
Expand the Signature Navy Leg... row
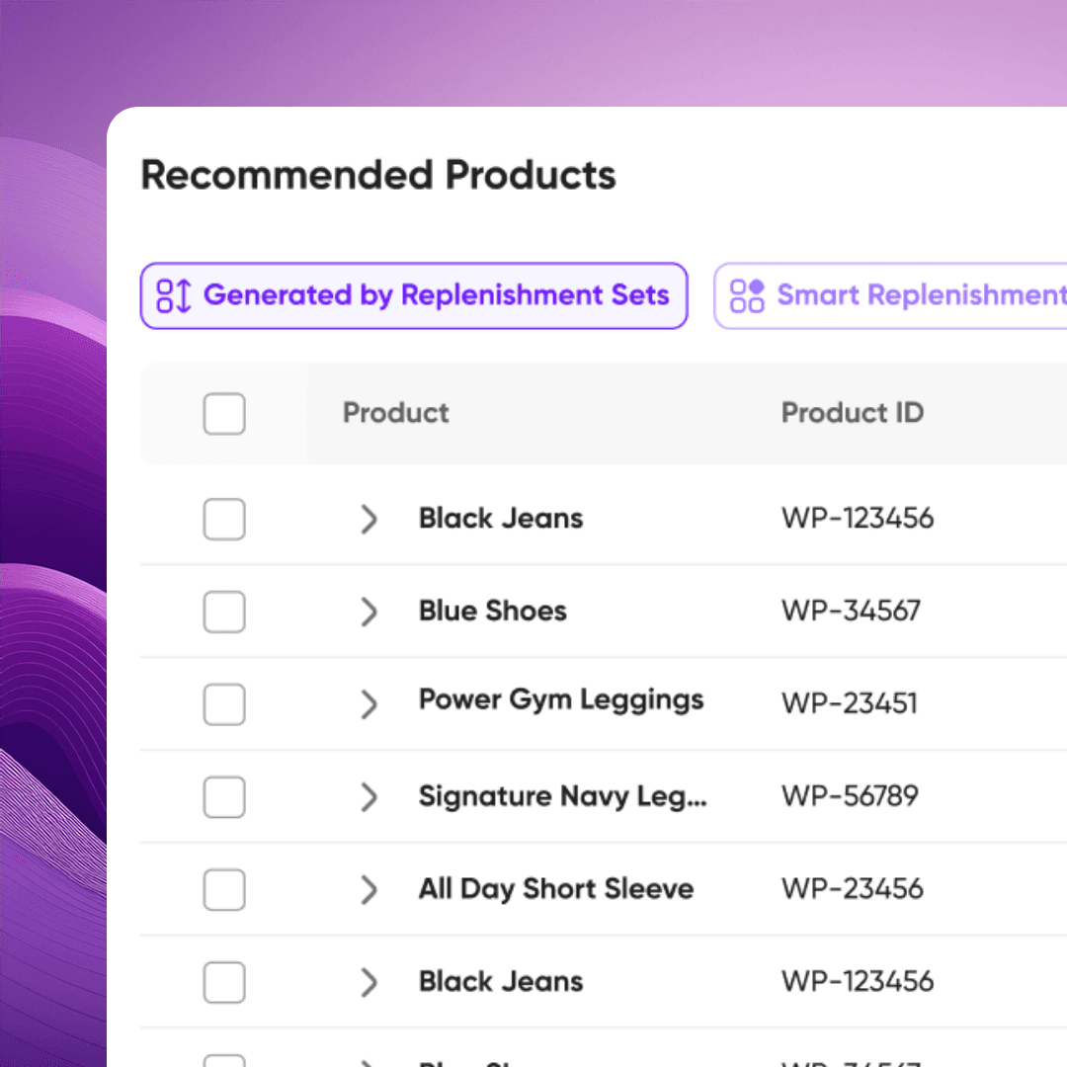pos(369,797)
